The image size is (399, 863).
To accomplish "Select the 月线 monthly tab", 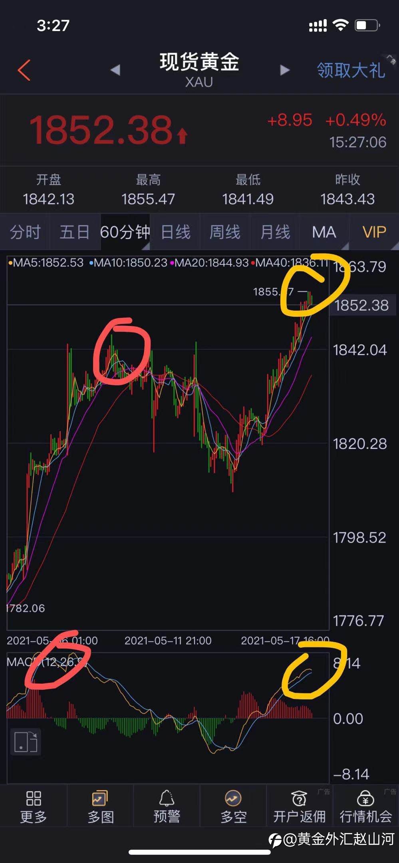I will [x=275, y=232].
